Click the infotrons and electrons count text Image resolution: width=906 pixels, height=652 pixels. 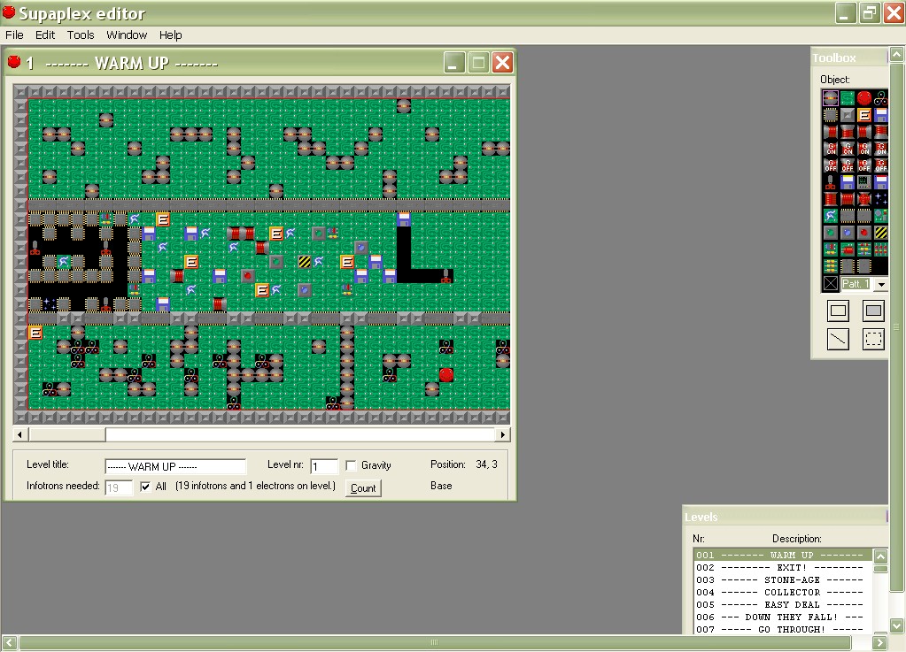click(255, 486)
